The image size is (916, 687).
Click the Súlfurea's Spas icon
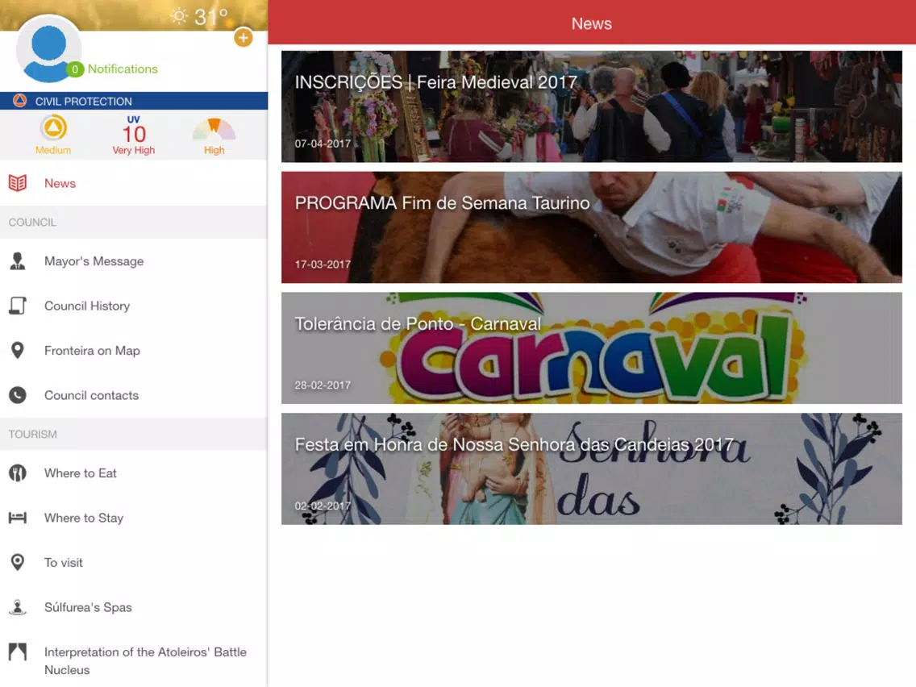[x=18, y=607]
